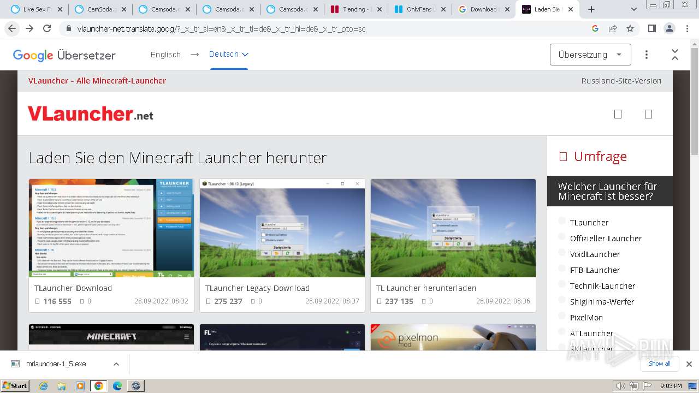The height and width of the screenshot is (393, 699).
Task: Click the Russland-Site-Version link
Action: click(621, 81)
